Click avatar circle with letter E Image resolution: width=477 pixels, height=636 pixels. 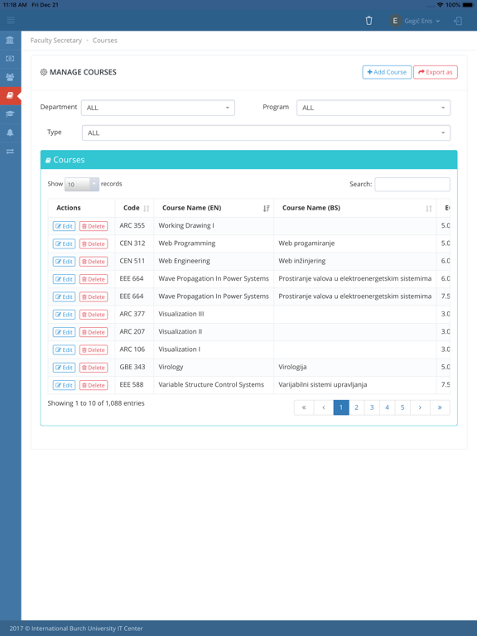(x=395, y=21)
